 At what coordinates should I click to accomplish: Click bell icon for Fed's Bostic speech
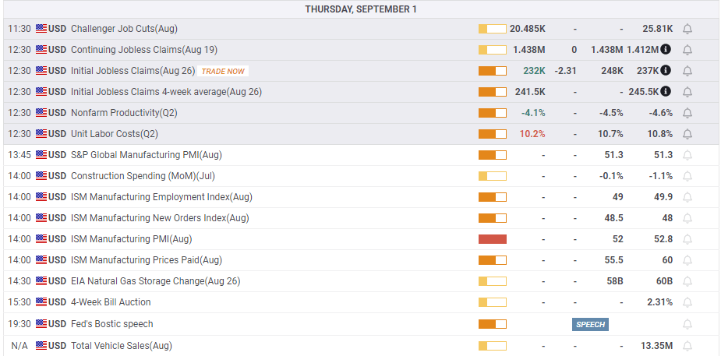coord(687,324)
